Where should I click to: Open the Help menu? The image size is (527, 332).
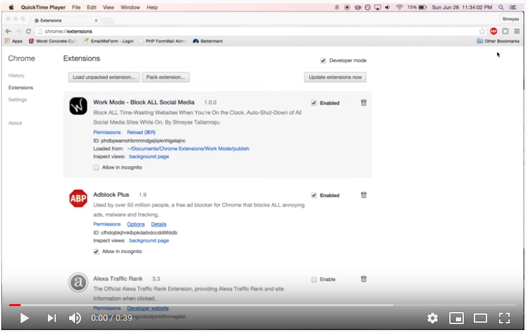point(152,7)
